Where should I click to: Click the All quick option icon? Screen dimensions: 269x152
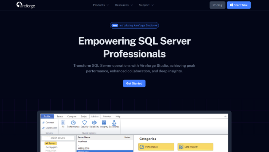click(63, 123)
